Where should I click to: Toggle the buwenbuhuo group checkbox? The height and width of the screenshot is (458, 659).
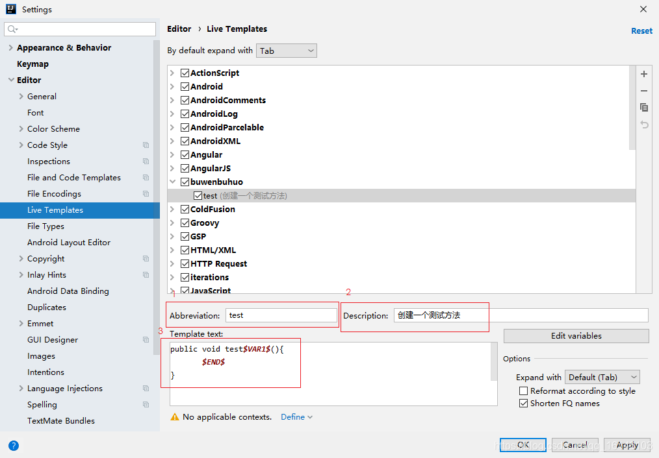(x=185, y=182)
